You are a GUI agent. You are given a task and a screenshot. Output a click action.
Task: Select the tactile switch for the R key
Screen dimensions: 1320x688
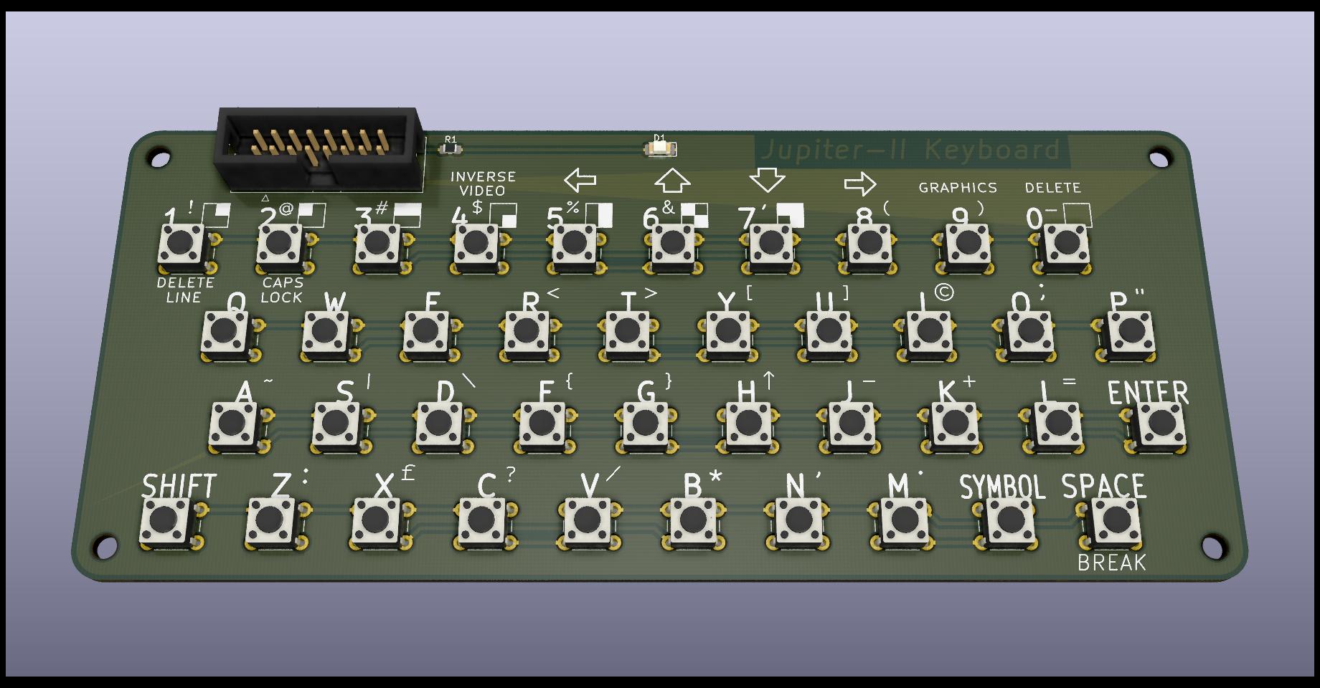[528, 335]
